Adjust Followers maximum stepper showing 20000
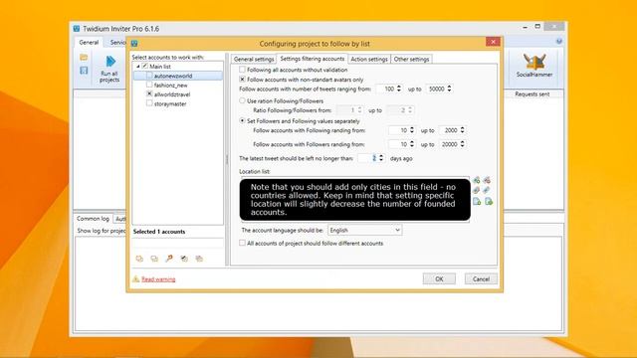The image size is (637, 358). pos(462,144)
